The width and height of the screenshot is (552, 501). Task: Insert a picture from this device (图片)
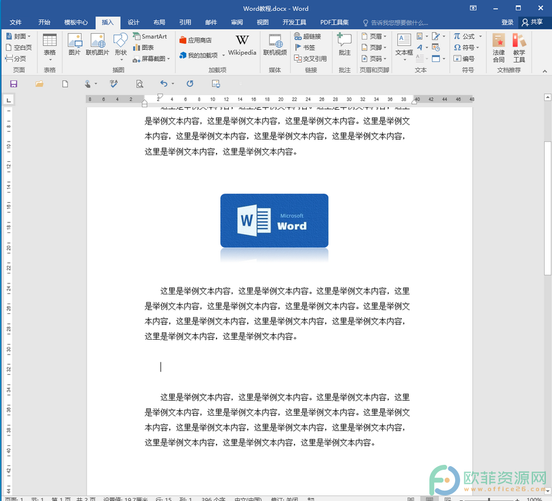click(75, 45)
